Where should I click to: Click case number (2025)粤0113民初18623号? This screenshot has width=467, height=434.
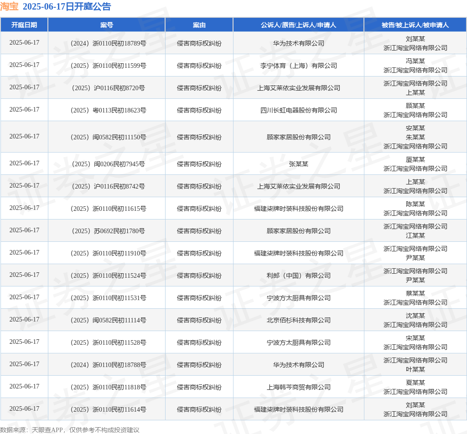[x=109, y=110]
